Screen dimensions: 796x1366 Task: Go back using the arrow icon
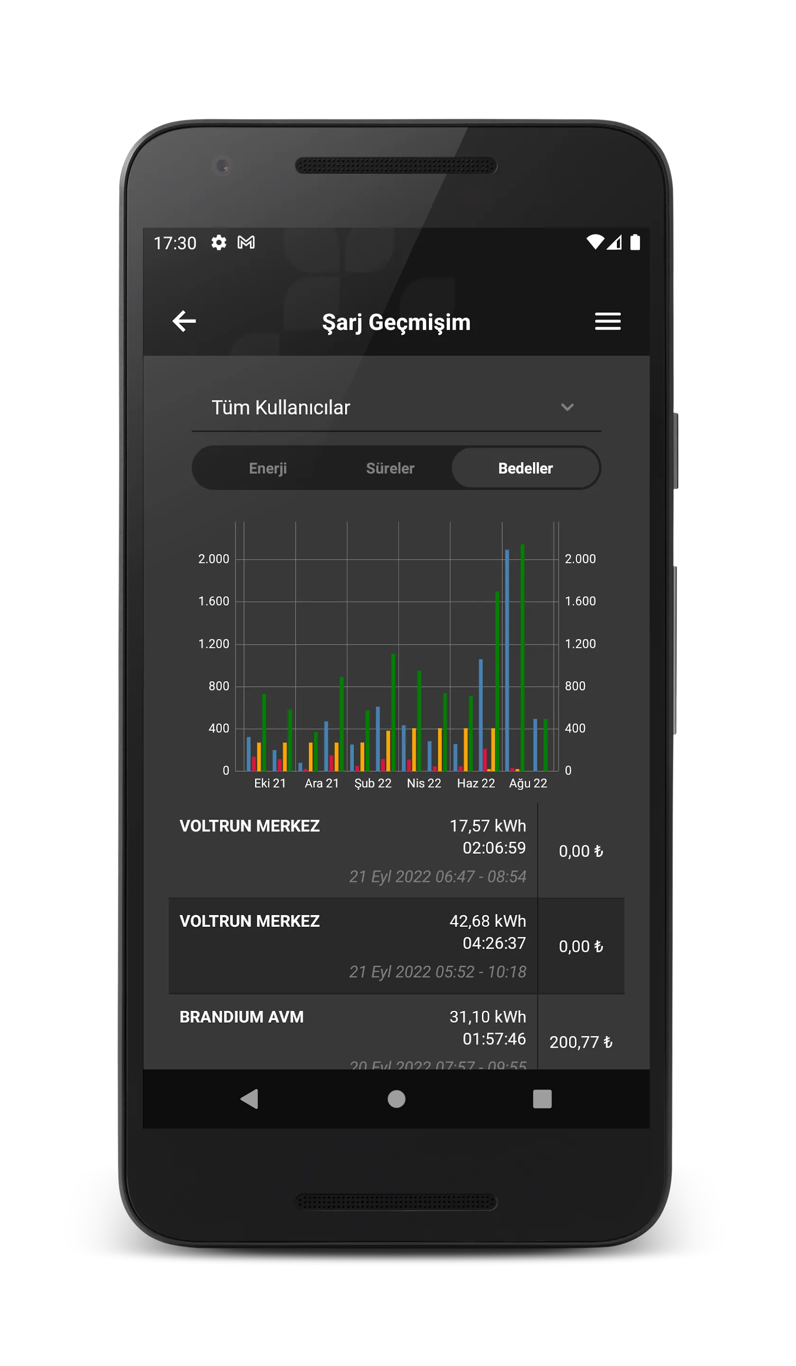(184, 322)
